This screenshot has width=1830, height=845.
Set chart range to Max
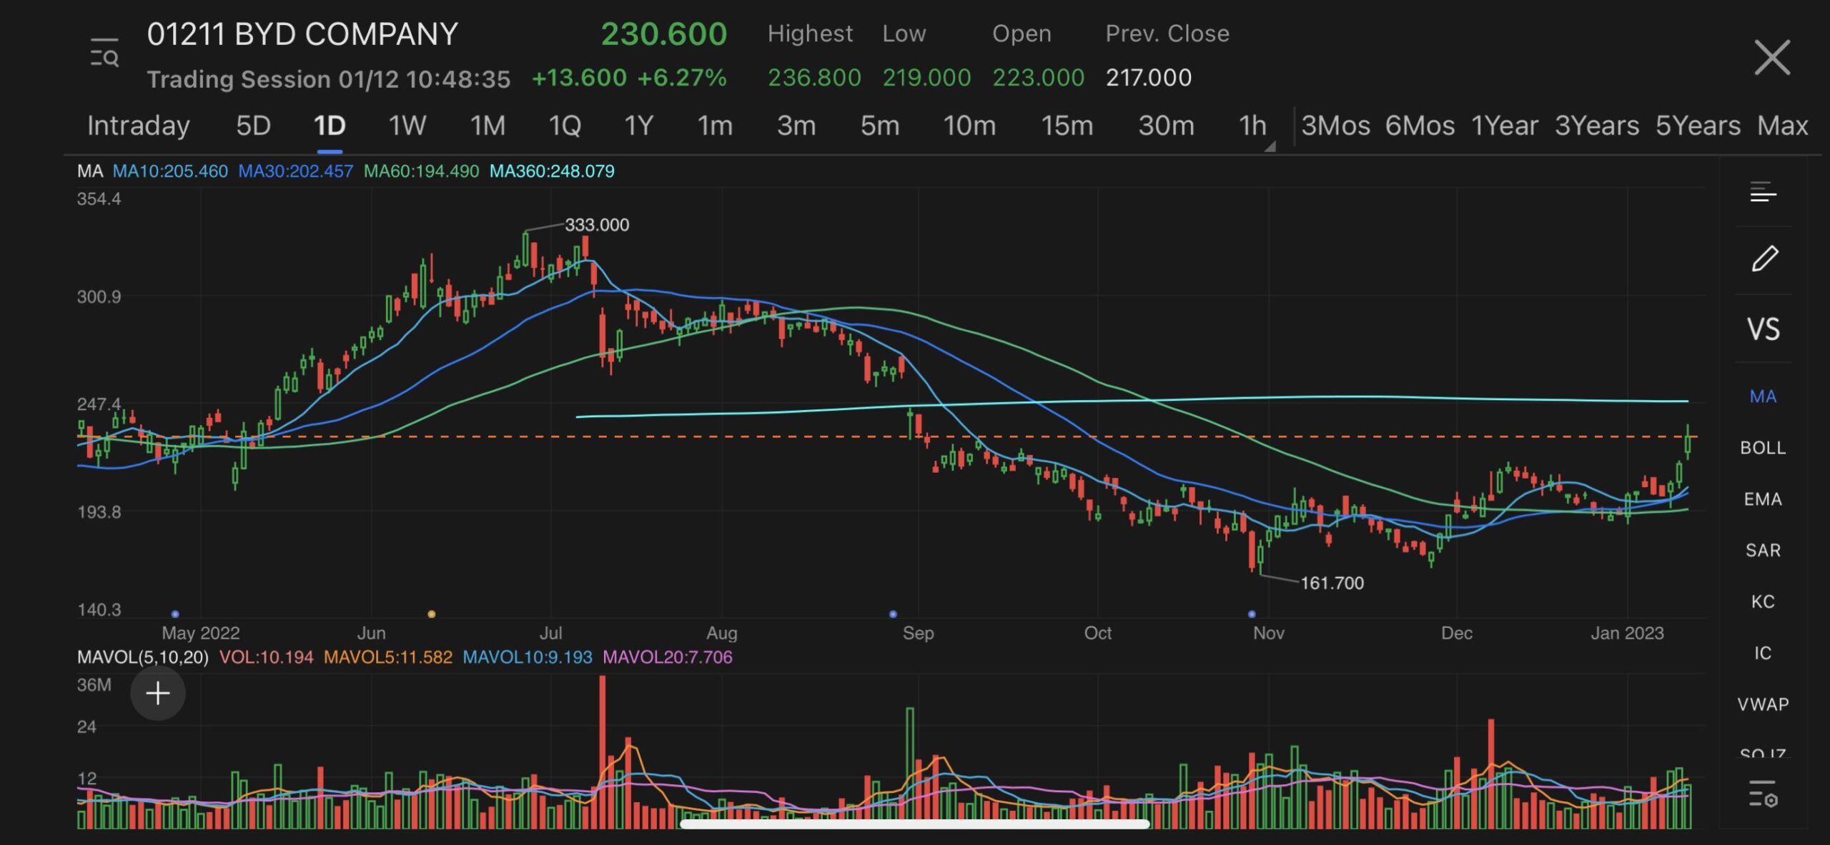pyautogui.click(x=1783, y=126)
